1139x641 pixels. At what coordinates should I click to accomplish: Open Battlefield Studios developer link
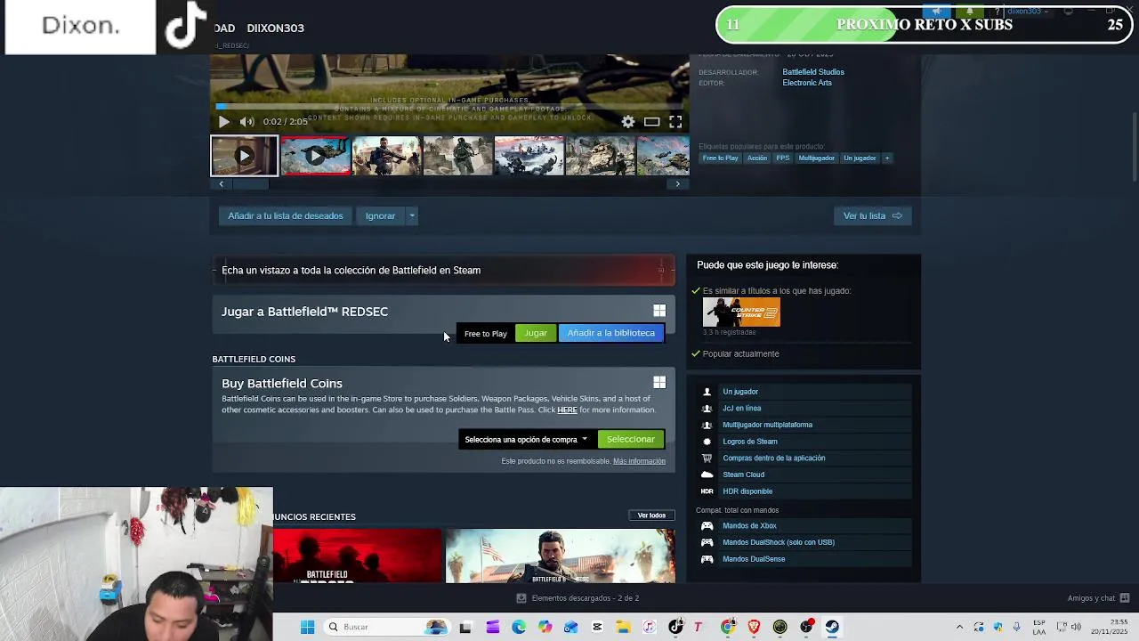[x=813, y=72]
